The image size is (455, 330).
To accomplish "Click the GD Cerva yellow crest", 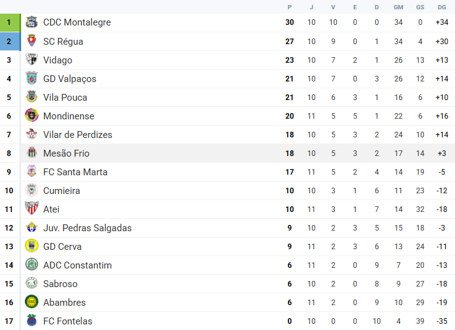I will pyautogui.click(x=31, y=246).
